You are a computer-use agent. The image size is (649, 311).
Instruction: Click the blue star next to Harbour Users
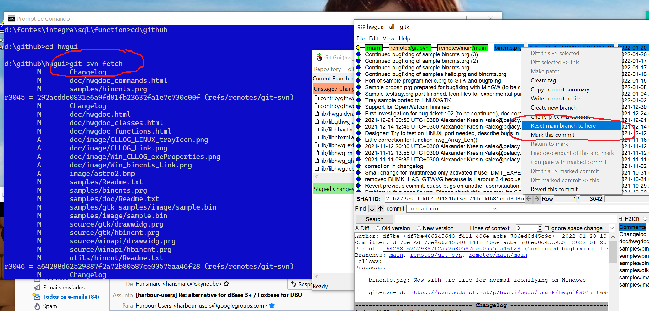coord(272,305)
